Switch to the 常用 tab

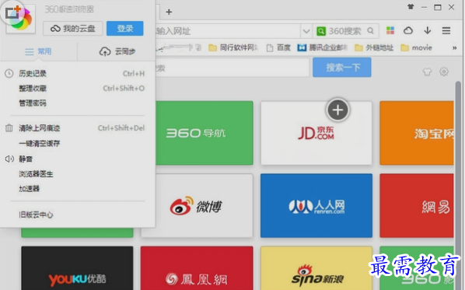pos(39,51)
